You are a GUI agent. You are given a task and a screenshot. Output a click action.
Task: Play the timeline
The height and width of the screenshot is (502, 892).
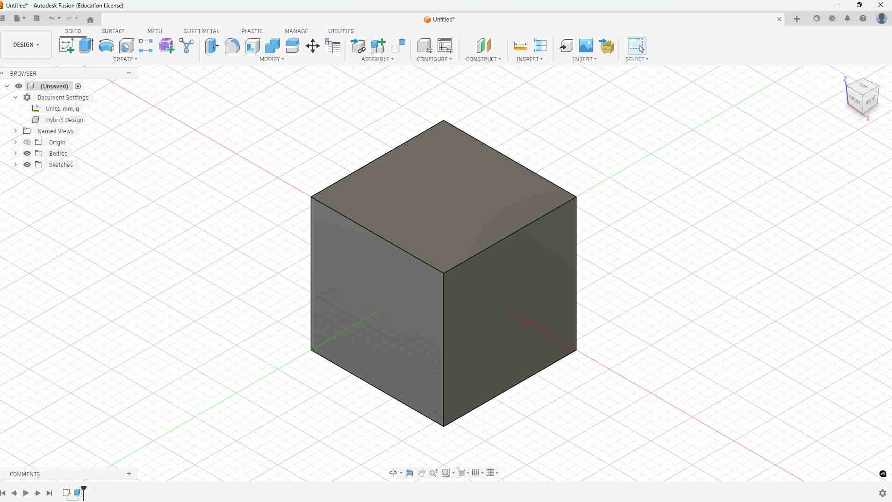(26, 493)
